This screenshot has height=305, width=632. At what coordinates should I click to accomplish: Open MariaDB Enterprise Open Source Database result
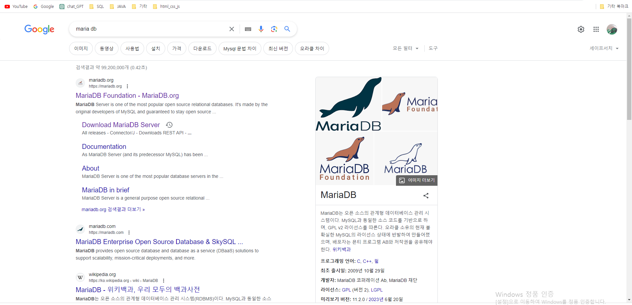tap(159, 242)
